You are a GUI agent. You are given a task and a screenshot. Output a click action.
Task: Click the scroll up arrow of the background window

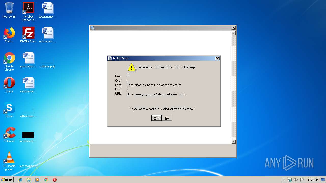pyautogui.click(x=234, y=33)
